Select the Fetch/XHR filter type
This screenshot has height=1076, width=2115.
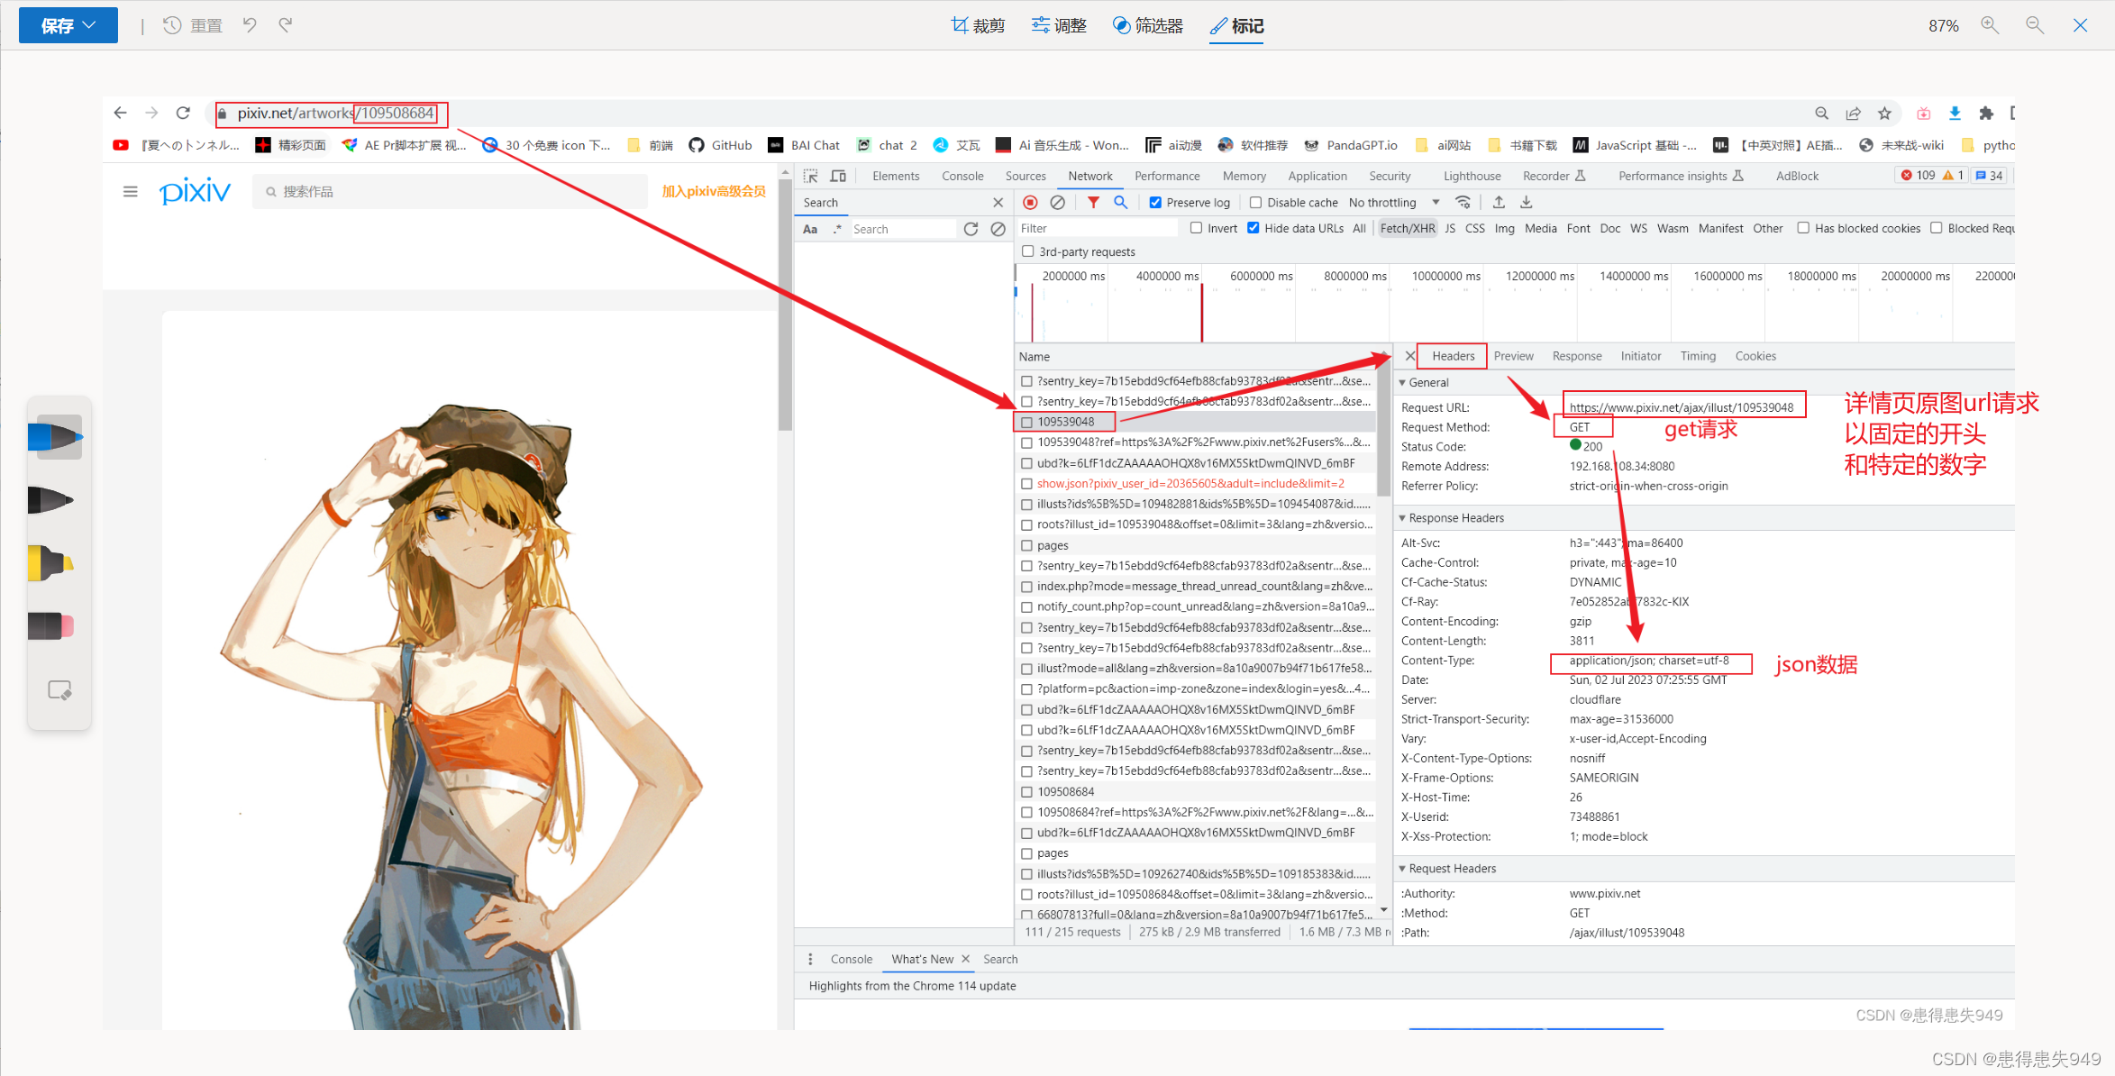1408,228
